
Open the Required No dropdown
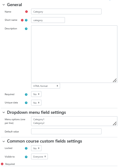36,94
